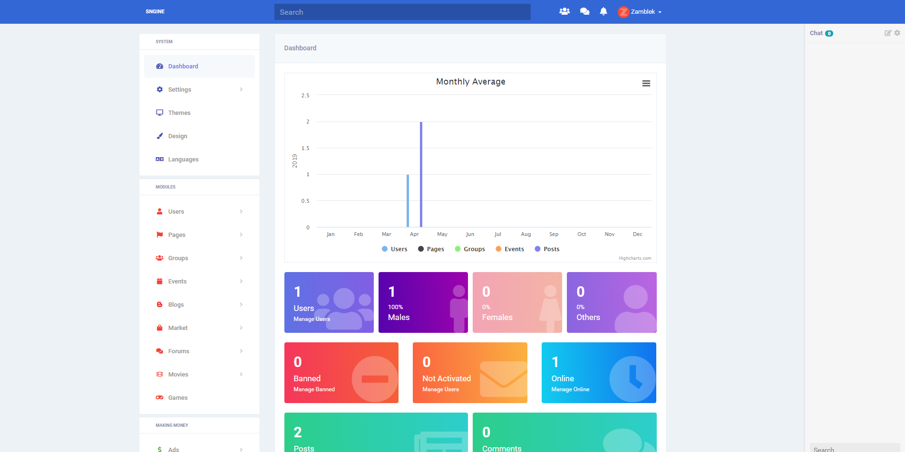Open the Zamblek user account dropdown
This screenshot has width=905, height=452.
pos(640,12)
